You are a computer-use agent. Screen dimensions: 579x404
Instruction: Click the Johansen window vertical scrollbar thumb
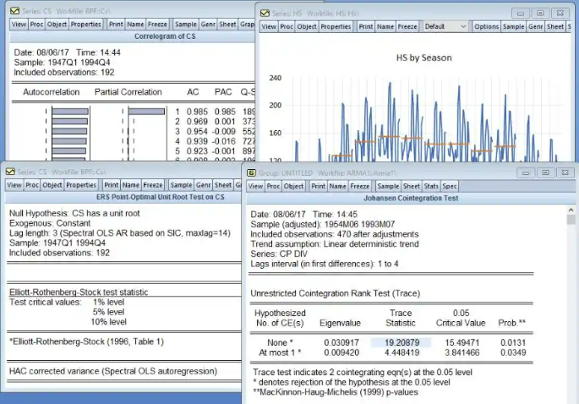coord(571,220)
